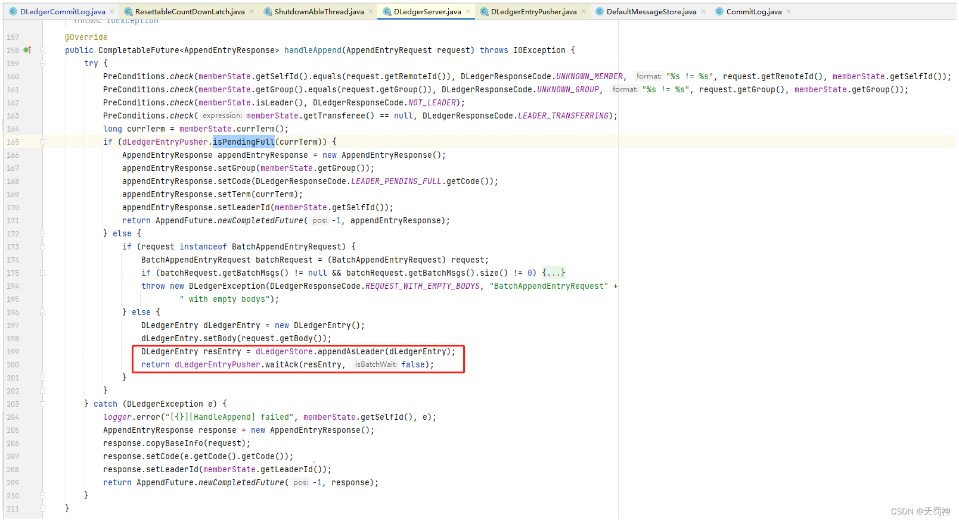Click the implements-method gutter icon on line 158

(27, 50)
